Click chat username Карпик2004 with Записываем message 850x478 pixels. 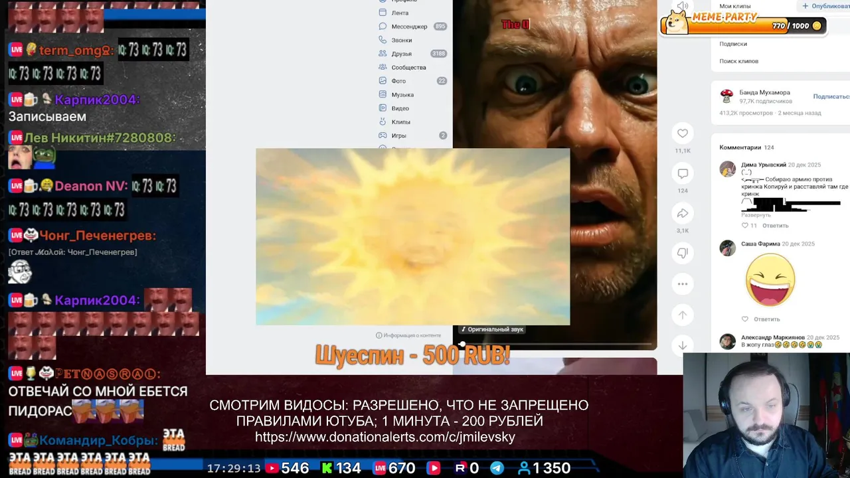pyautogui.click(x=97, y=100)
